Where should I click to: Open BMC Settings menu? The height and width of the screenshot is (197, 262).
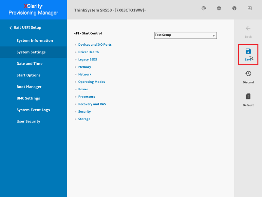click(28, 98)
